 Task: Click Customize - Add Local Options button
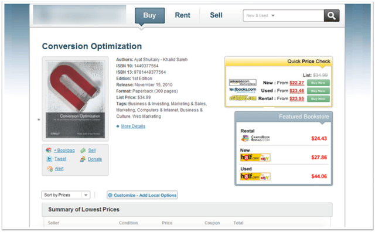pyautogui.click(x=142, y=195)
